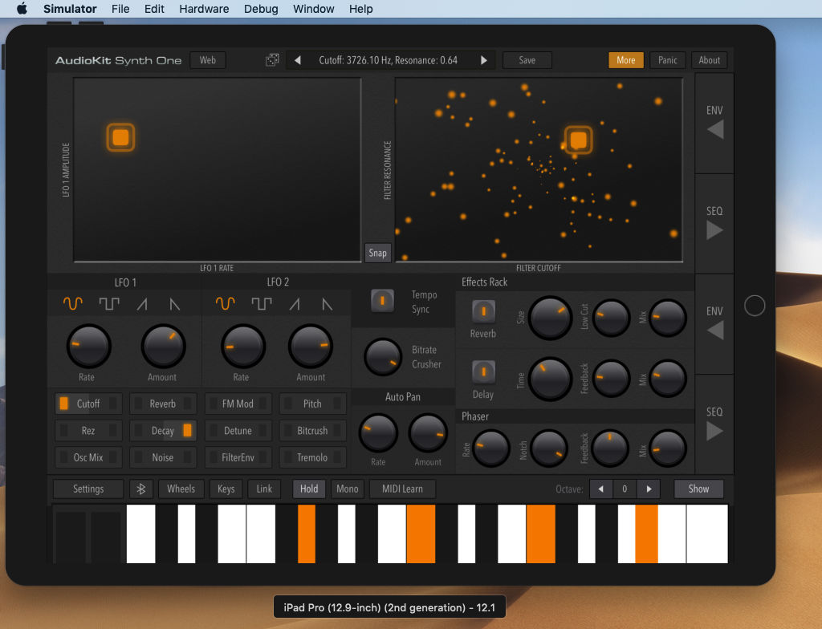Click the orange More button
The width and height of the screenshot is (822, 629).
click(x=626, y=60)
